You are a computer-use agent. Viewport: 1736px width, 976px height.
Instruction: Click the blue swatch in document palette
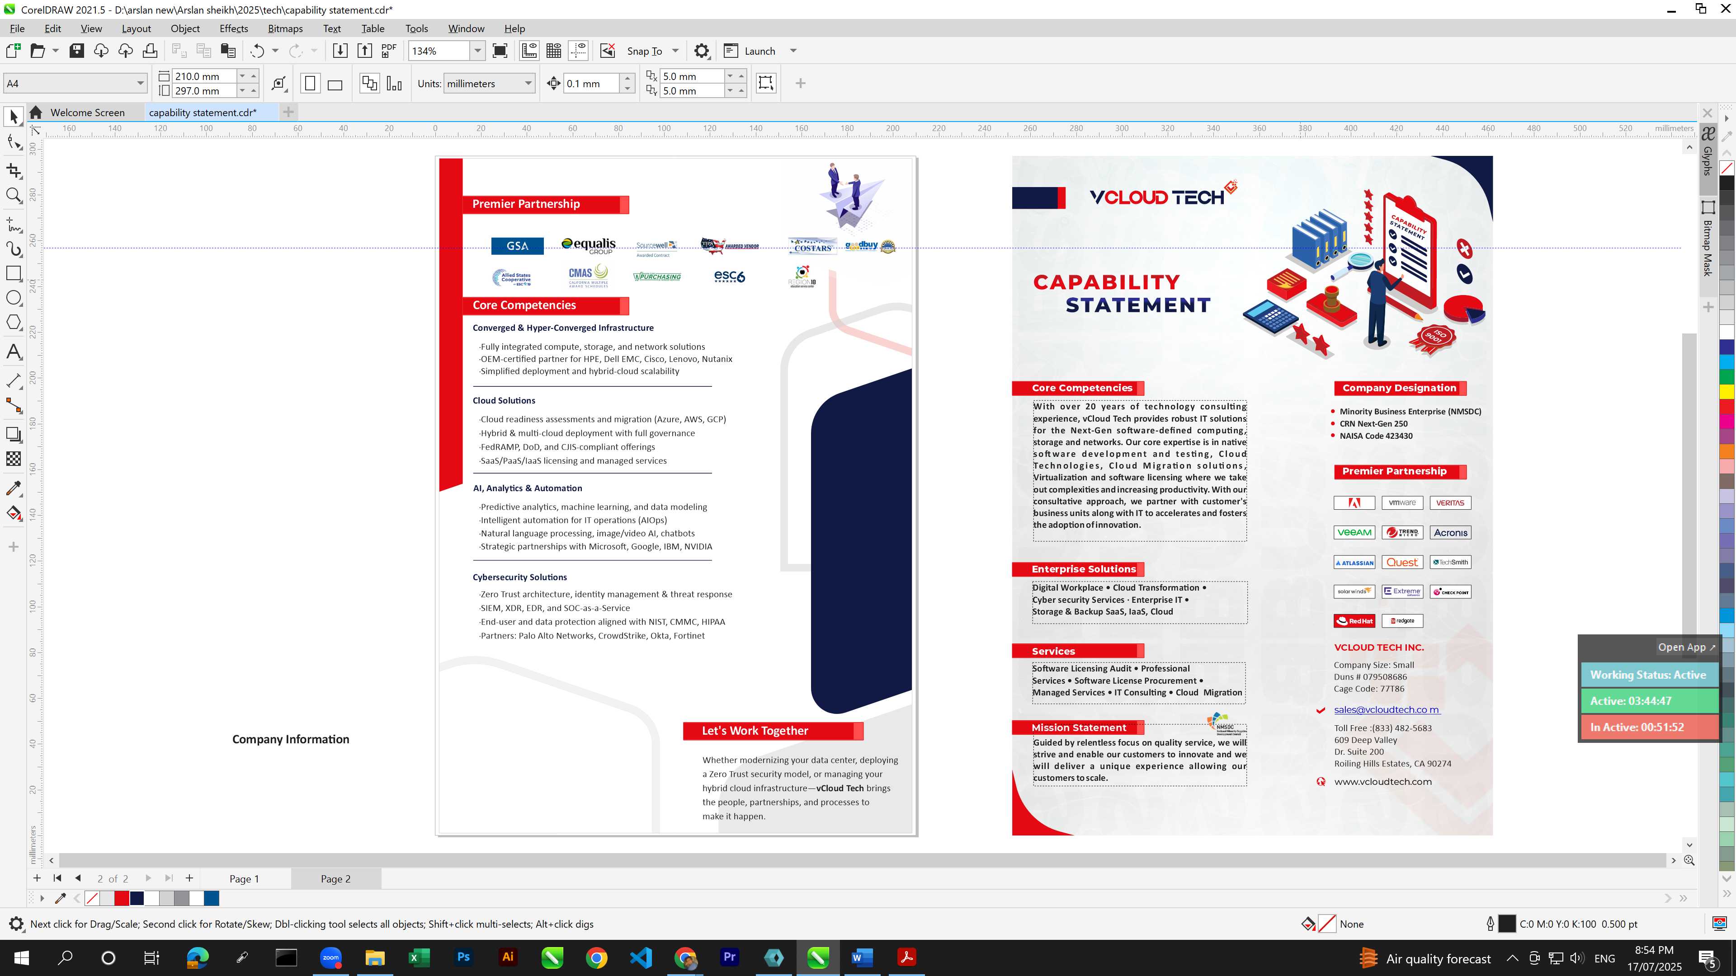[x=212, y=898]
